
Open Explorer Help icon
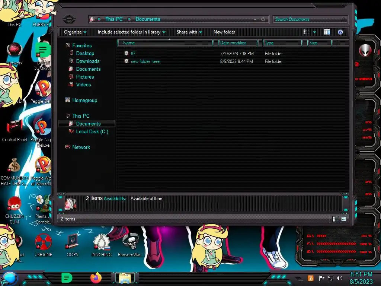(340, 32)
